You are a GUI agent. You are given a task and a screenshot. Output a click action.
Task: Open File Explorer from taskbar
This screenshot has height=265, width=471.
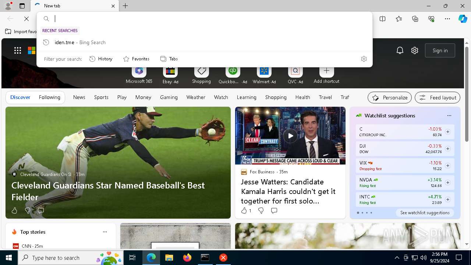pyautogui.click(x=169, y=258)
